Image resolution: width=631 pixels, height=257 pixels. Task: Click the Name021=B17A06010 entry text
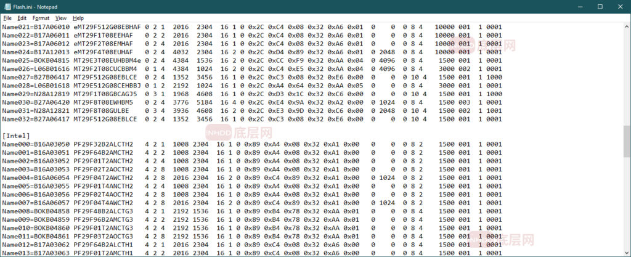coord(35,27)
